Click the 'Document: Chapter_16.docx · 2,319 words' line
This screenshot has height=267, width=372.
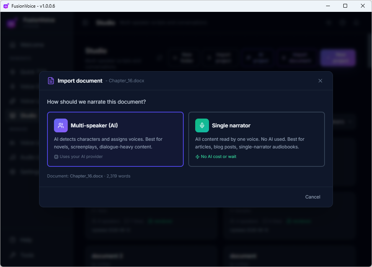(89, 176)
